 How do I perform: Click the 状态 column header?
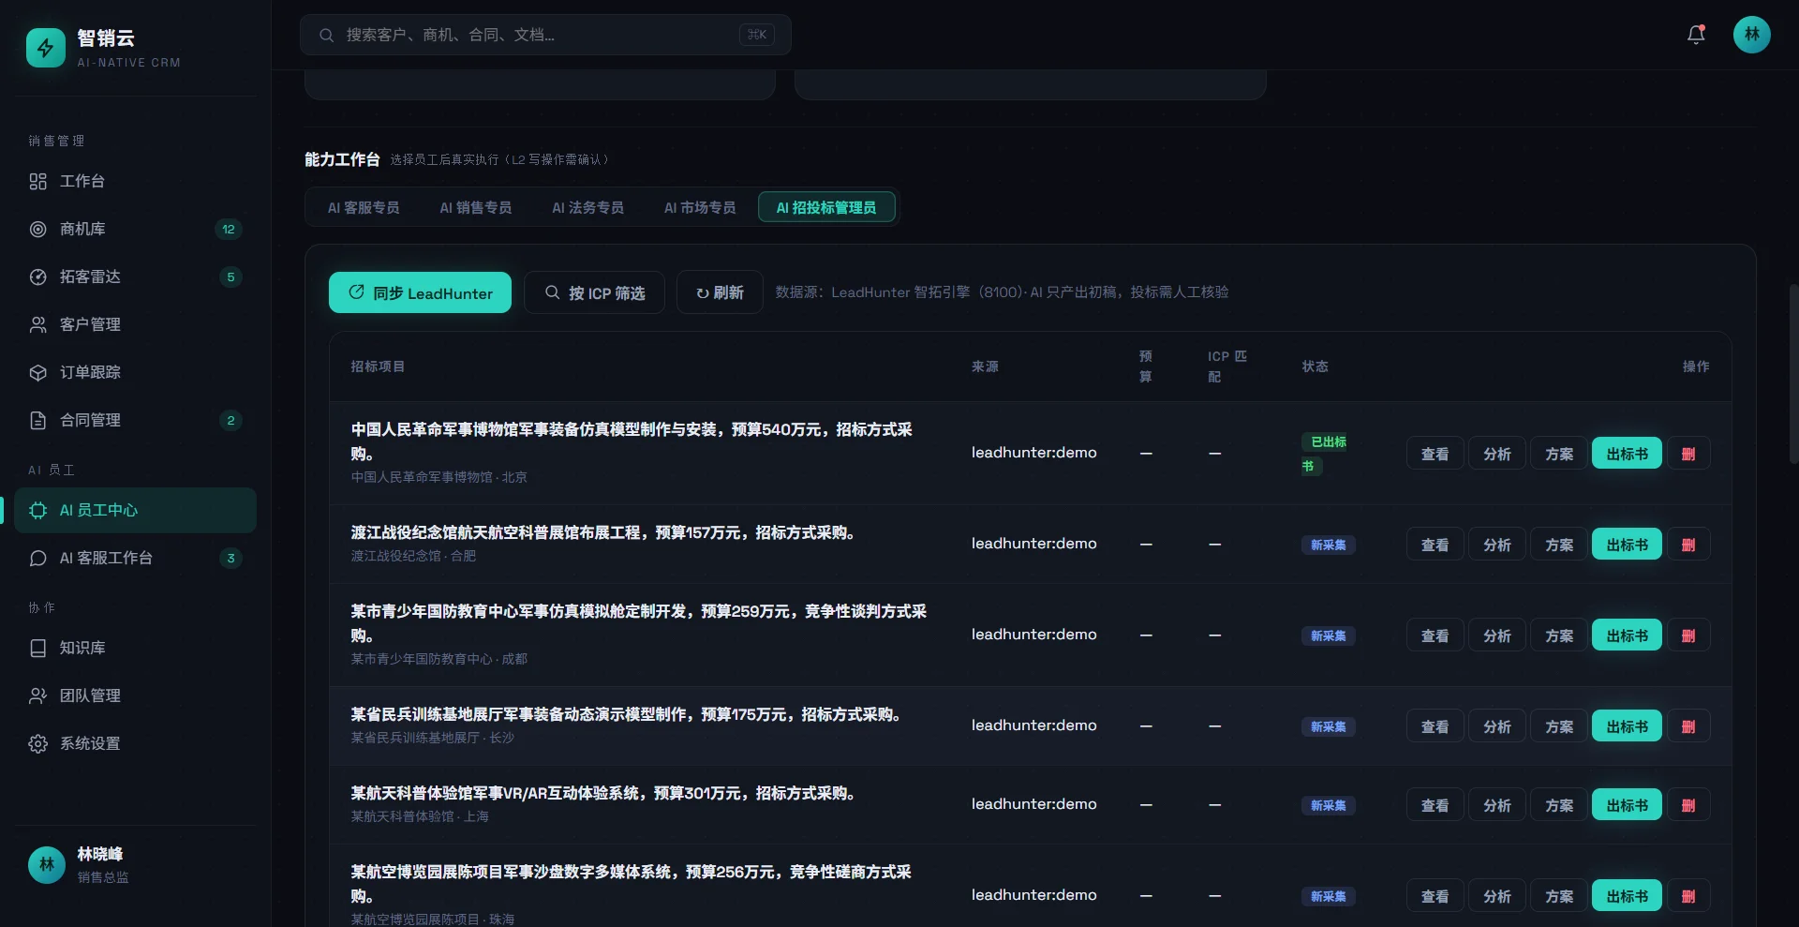(1315, 366)
